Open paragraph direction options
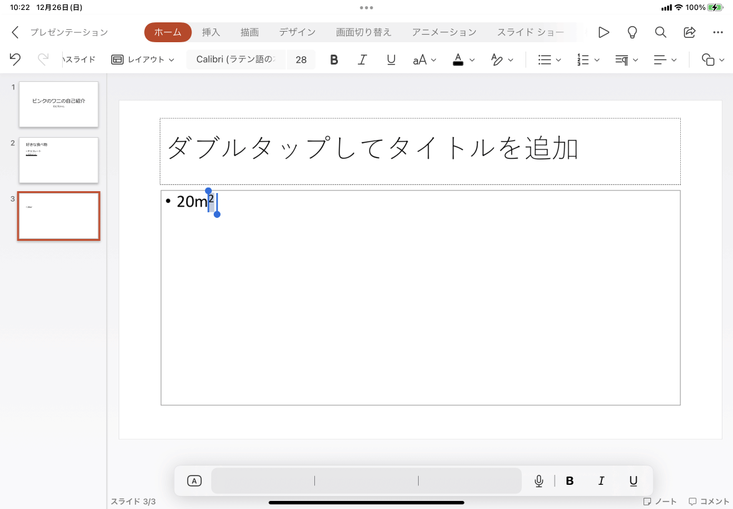 (x=626, y=60)
